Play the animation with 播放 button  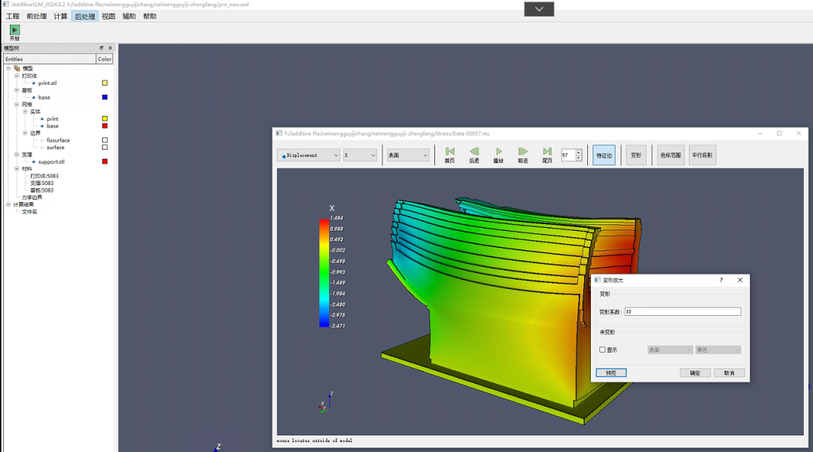(498, 155)
